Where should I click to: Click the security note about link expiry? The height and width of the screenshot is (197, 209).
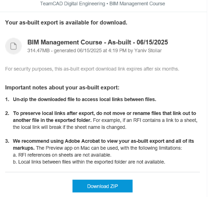92,69
